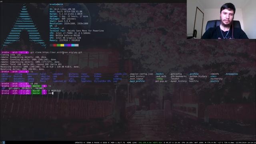Click the UPDATES counter in status bar
Screen dimensions: 256x144
tap(80, 142)
